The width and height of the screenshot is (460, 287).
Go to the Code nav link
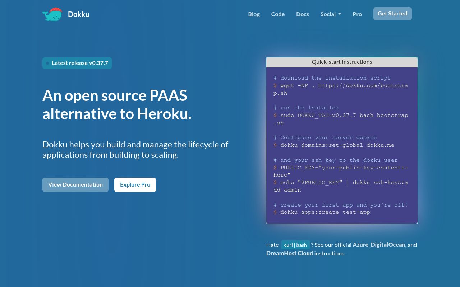point(278,14)
